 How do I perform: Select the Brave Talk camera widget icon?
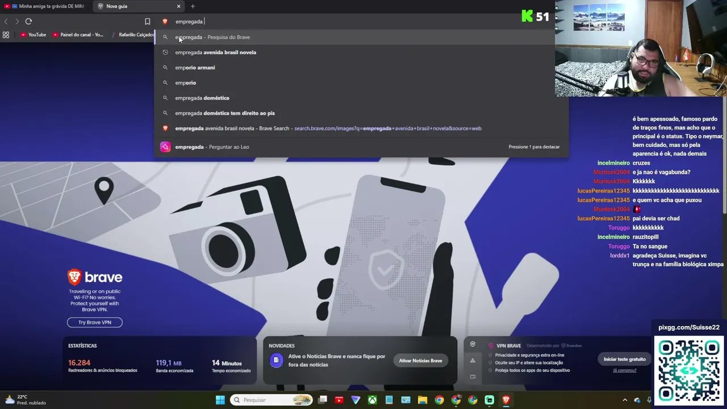tap(473, 376)
